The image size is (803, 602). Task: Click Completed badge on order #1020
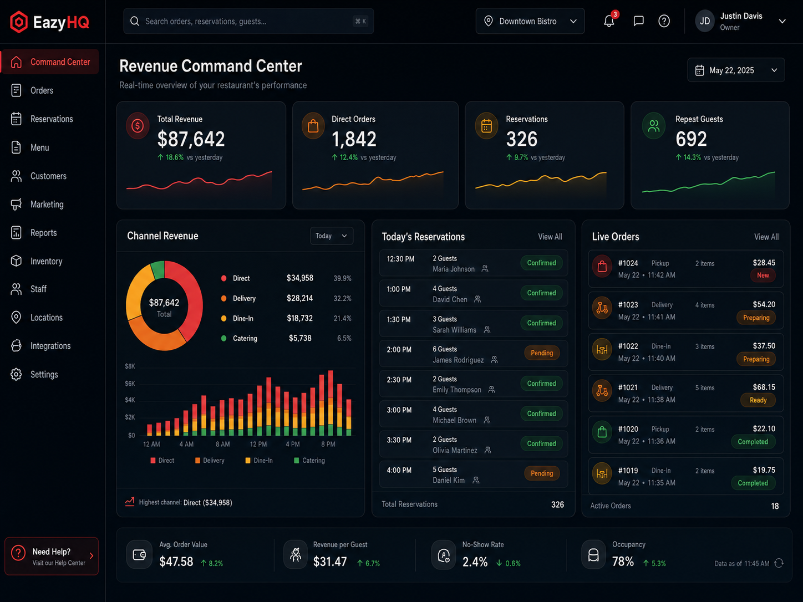coord(753,442)
